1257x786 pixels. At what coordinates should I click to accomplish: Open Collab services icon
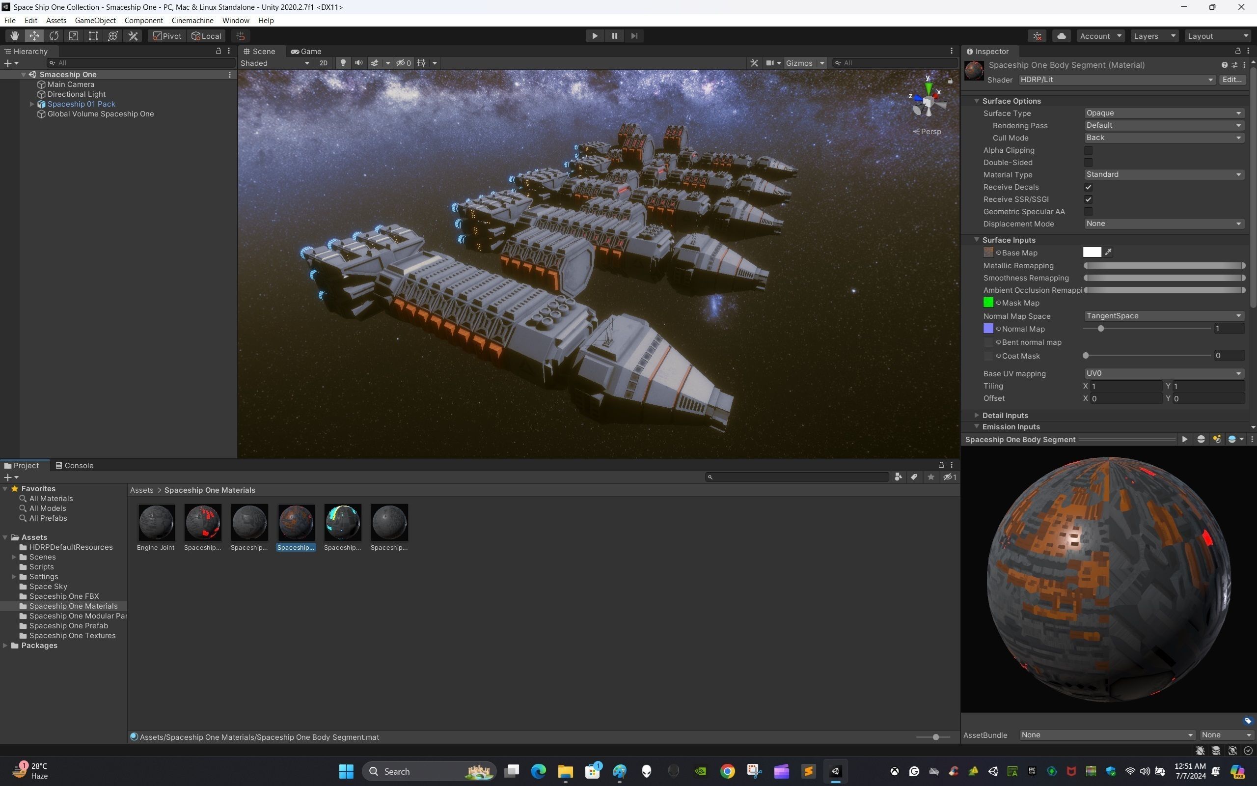[x=1038, y=36]
